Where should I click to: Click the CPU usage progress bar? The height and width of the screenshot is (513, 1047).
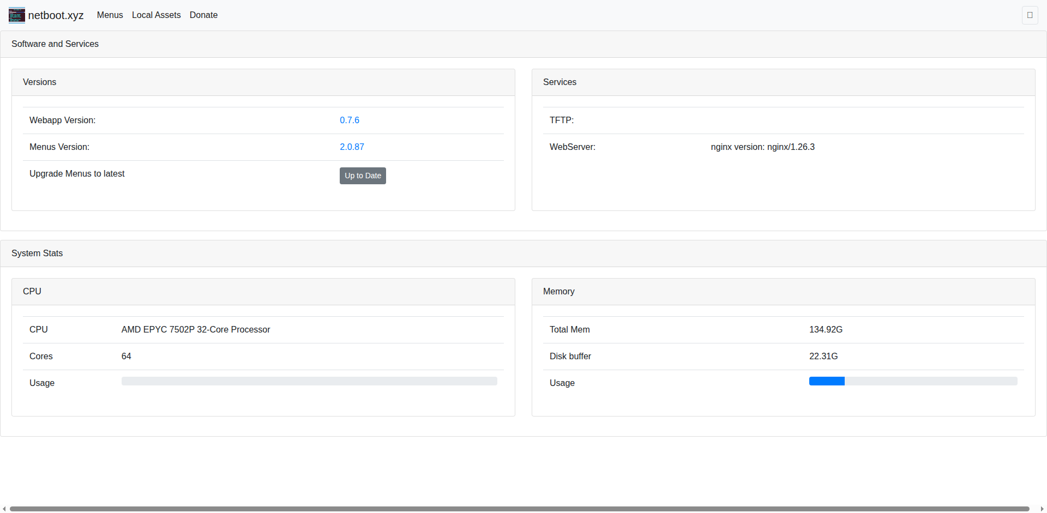pyautogui.click(x=309, y=381)
